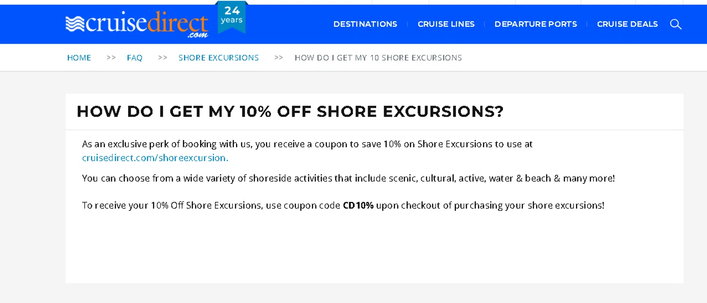Navigate to the FAQ breadcrumb
Image resolution: width=707 pixels, height=303 pixels.
click(x=134, y=58)
